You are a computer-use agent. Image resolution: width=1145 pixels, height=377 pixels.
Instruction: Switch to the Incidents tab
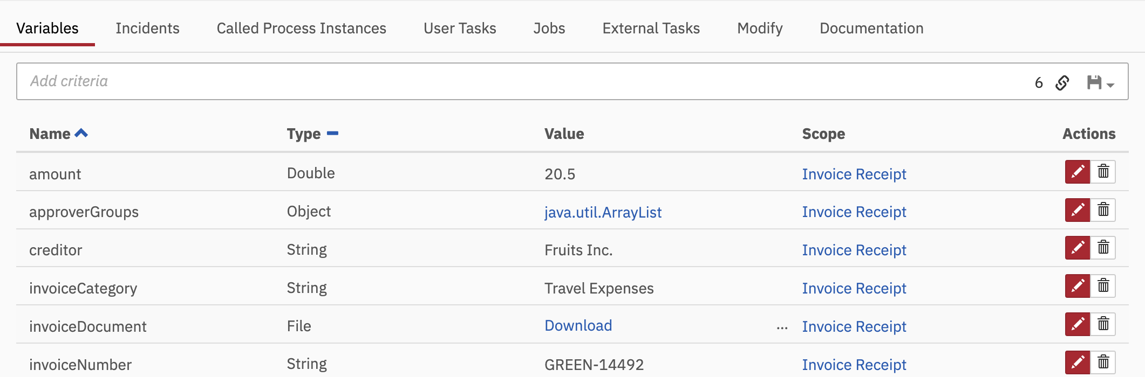[x=147, y=28]
